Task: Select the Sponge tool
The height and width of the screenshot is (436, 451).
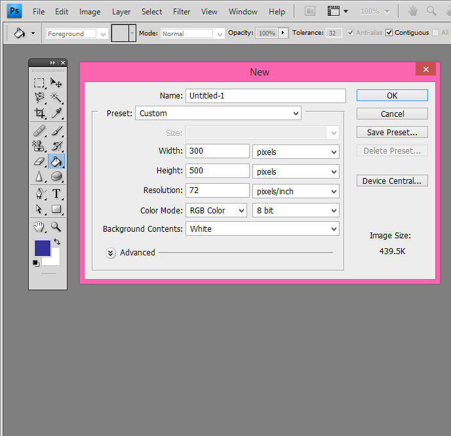Action: (56, 177)
